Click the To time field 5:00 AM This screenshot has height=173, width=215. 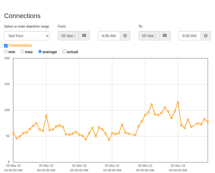(x=190, y=36)
